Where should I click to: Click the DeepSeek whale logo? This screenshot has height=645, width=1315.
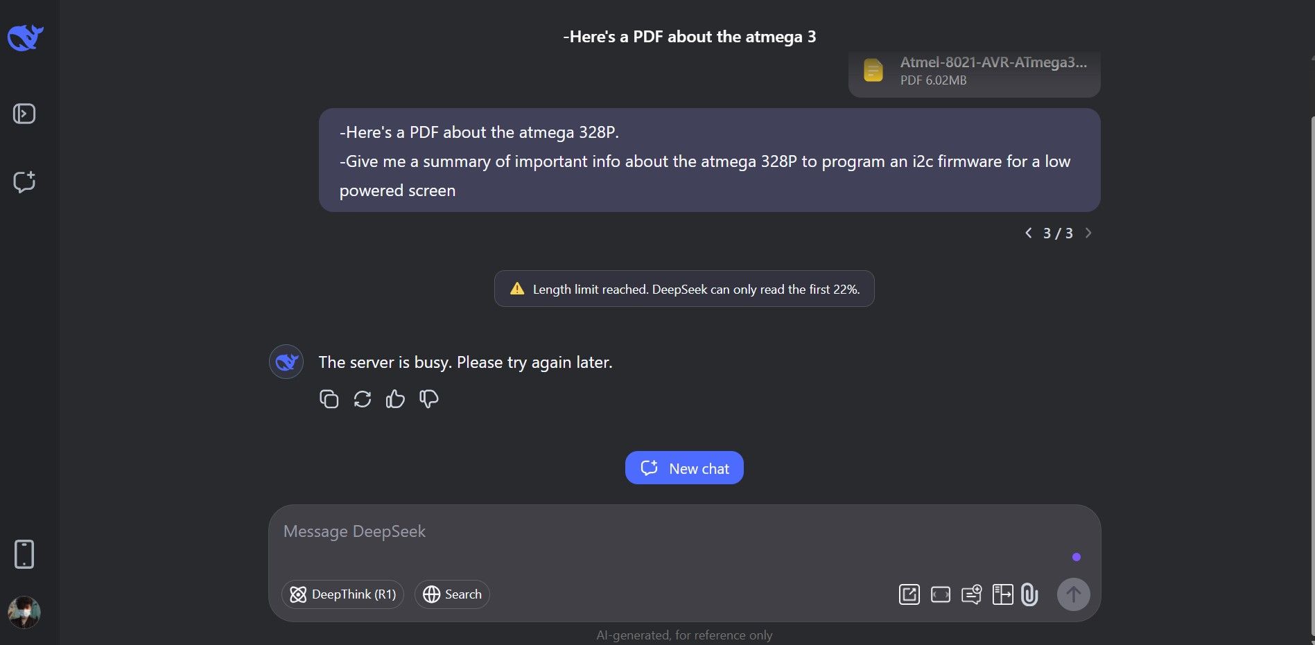coord(25,37)
